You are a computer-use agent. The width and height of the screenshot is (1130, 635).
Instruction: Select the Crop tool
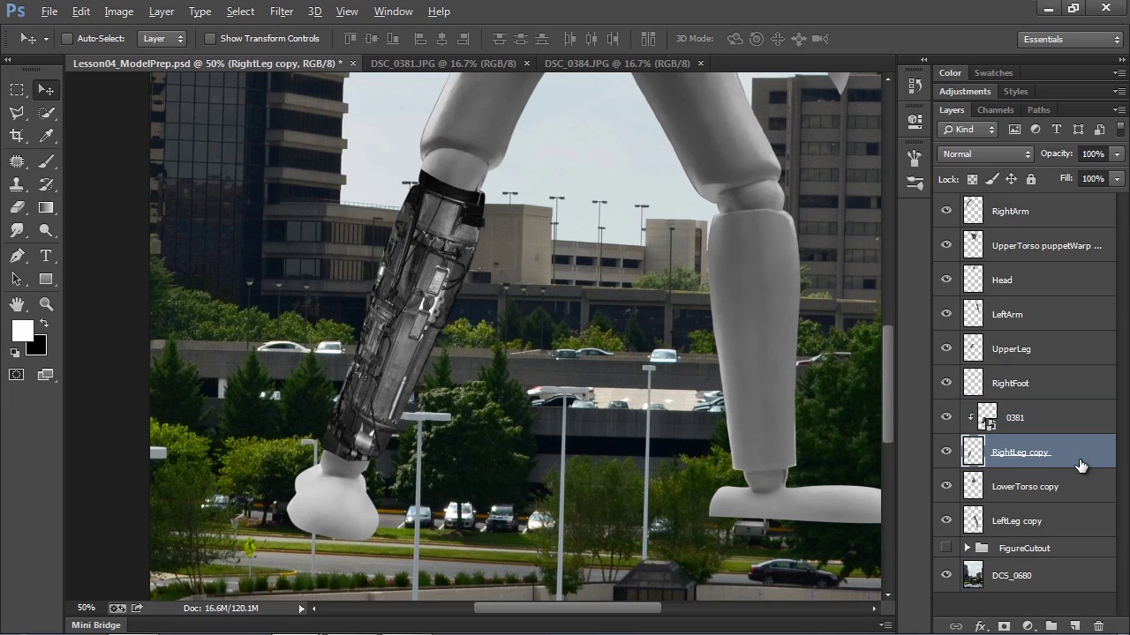tap(17, 136)
